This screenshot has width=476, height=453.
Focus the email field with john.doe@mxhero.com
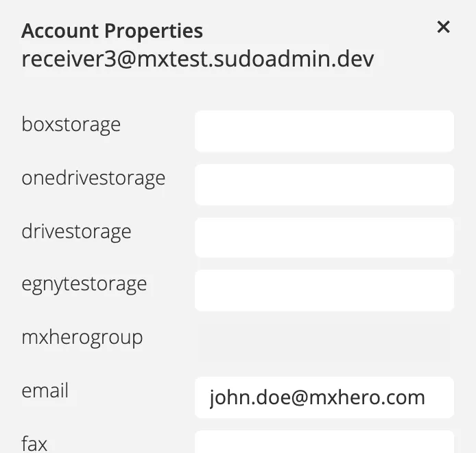324,397
